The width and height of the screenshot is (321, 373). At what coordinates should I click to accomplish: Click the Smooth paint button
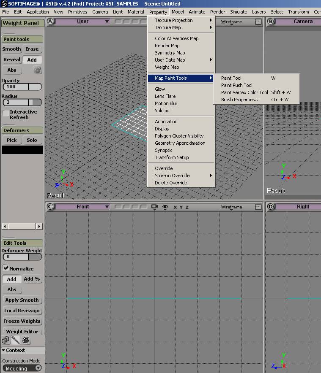(x=12, y=49)
